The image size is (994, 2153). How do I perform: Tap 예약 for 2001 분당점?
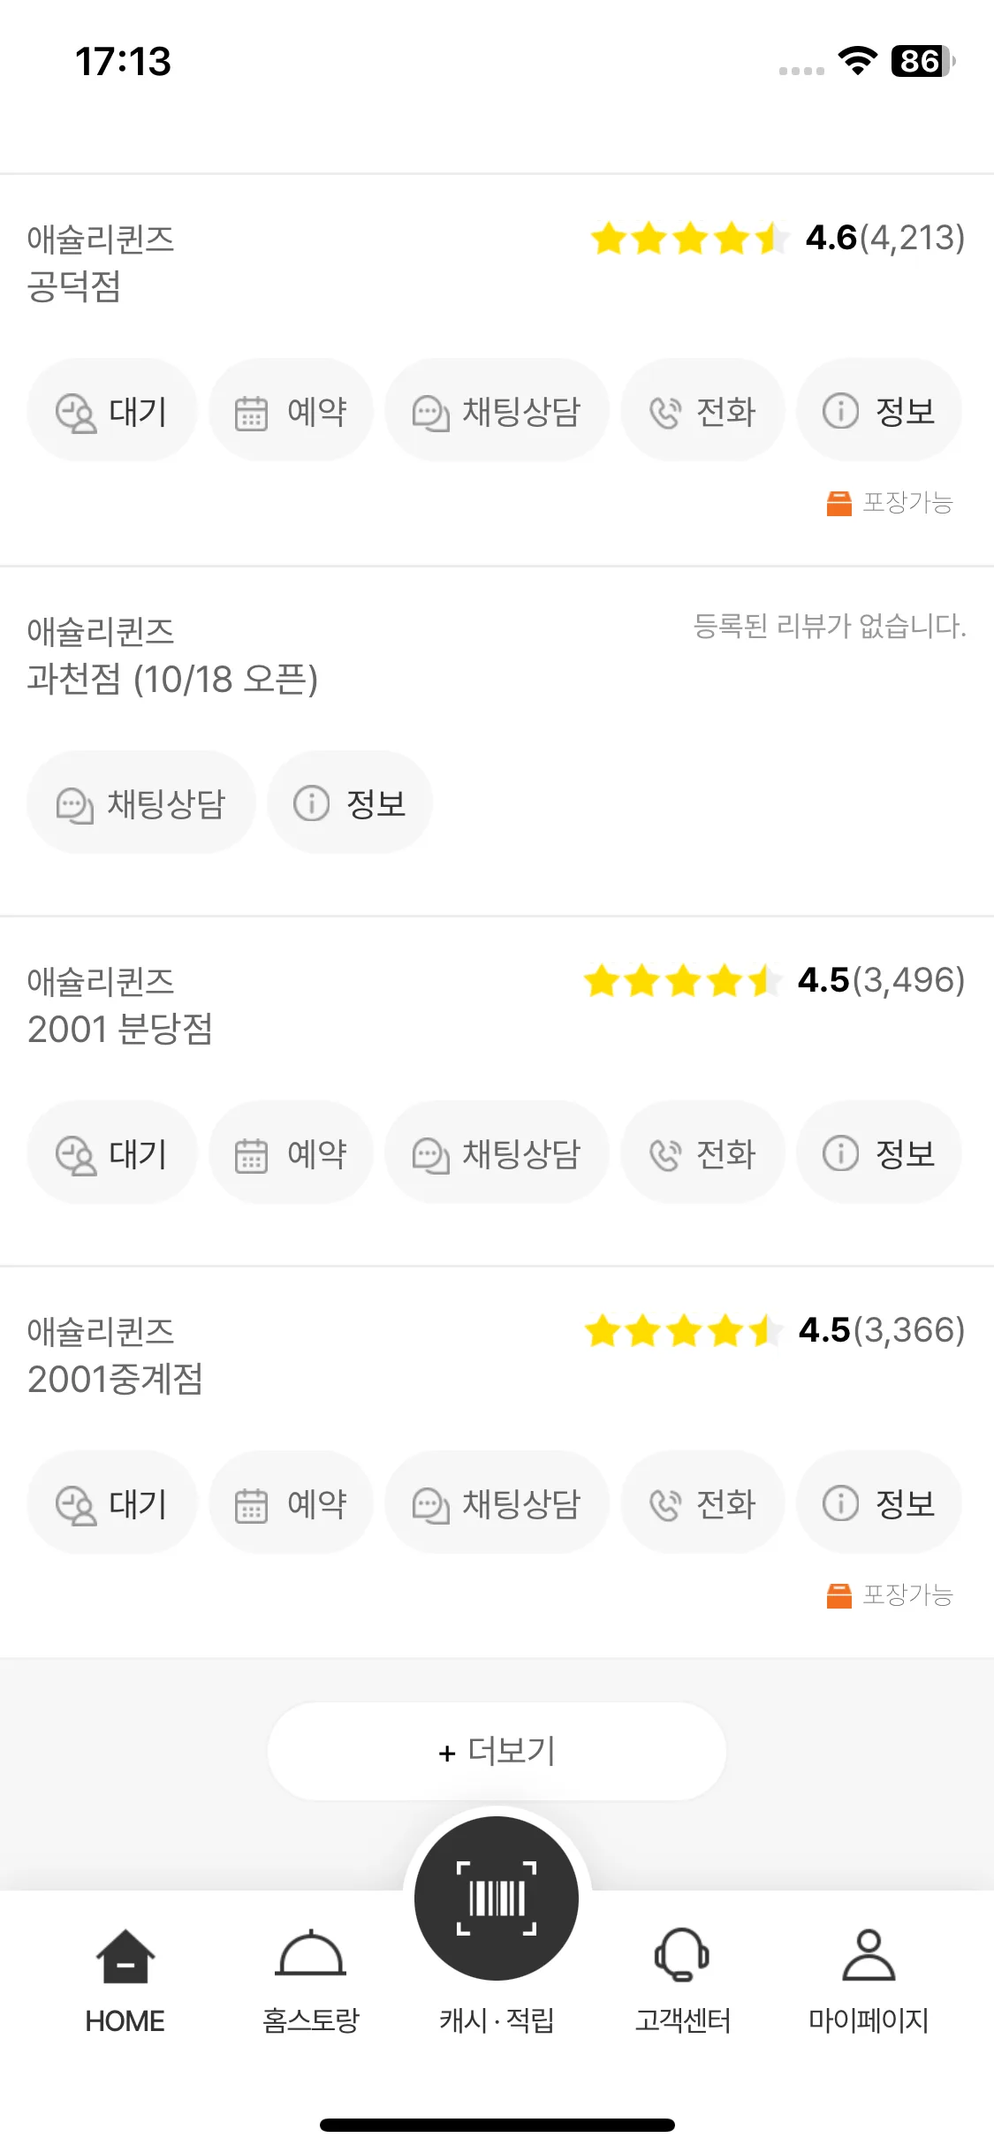point(291,1153)
